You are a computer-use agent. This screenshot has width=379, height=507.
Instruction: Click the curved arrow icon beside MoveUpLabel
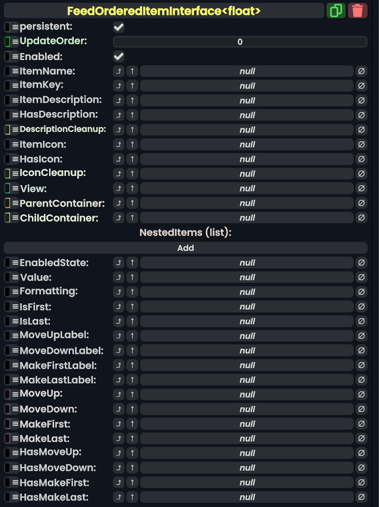pos(118,335)
